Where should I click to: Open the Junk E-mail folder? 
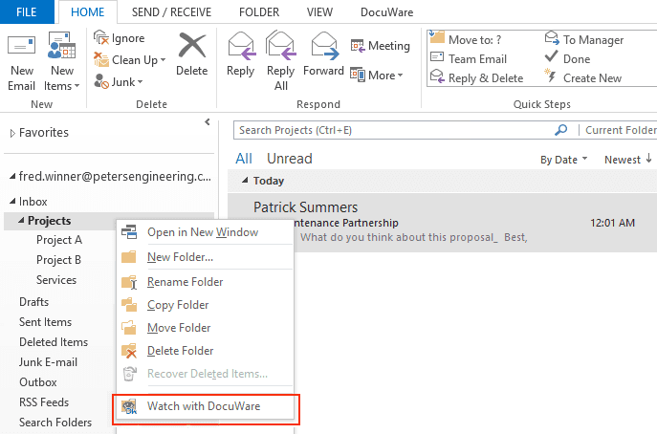tap(48, 362)
